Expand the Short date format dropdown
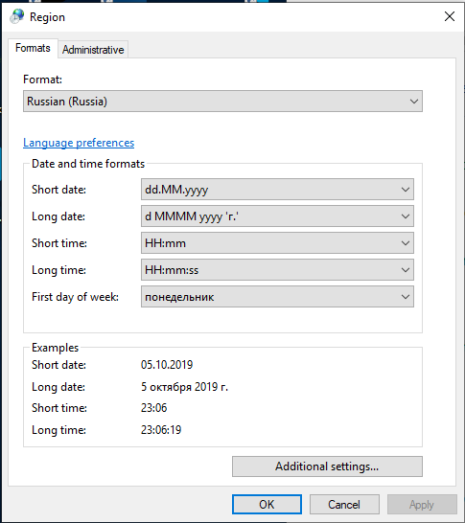The height and width of the screenshot is (523, 465). point(277,190)
